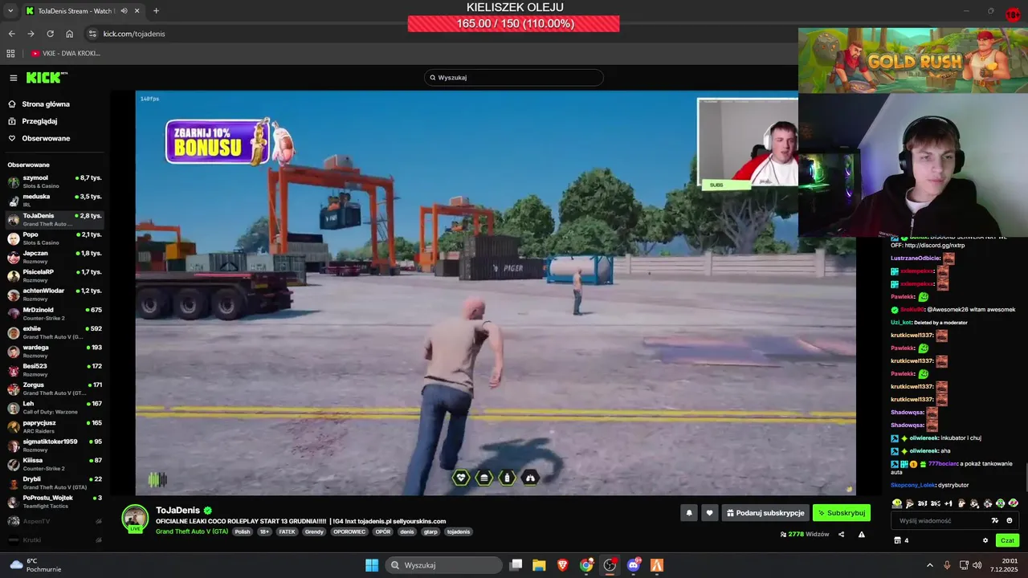Open VKIE - DWA KROKI bookmark
The image size is (1028, 578).
point(66,53)
